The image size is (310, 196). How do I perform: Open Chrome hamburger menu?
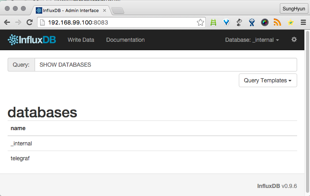[x=303, y=22]
